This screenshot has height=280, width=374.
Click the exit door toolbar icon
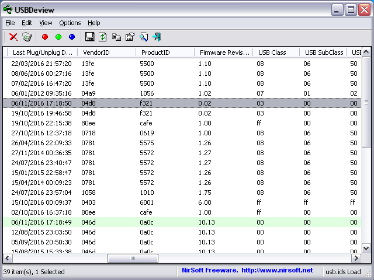[x=157, y=37]
